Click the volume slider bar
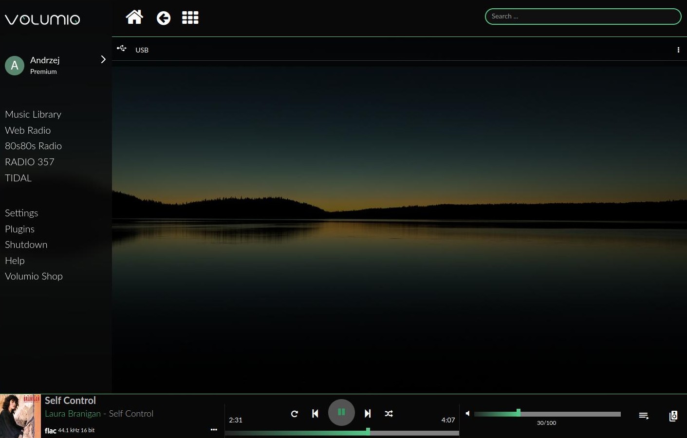The height and width of the screenshot is (438, 687). (547, 414)
